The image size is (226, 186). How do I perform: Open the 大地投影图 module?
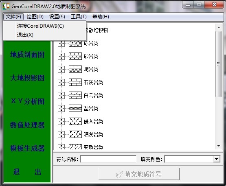pyautogui.click(x=27, y=78)
